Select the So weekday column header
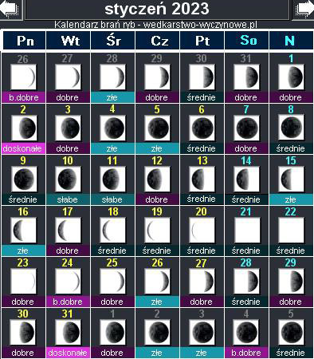 tap(247, 41)
